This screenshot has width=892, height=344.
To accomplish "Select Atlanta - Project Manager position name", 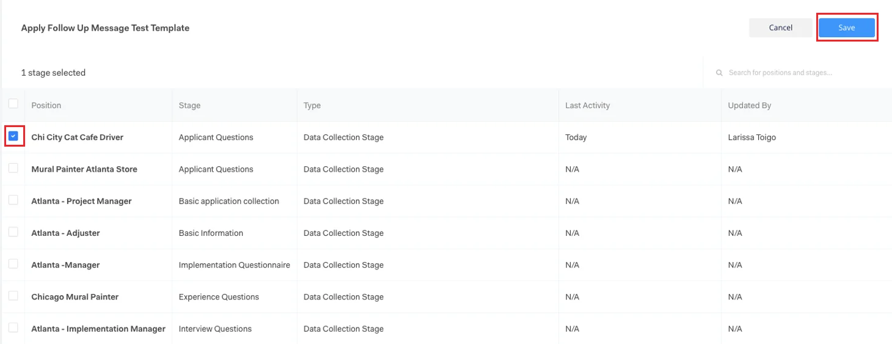I will [x=82, y=201].
